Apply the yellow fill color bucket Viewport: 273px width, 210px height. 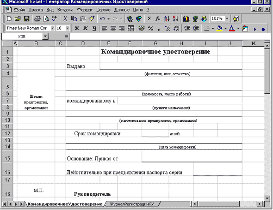(x=219, y=28)
